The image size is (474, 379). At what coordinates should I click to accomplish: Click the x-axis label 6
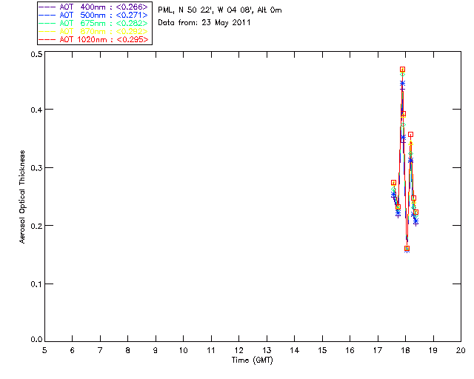point(73,350)
